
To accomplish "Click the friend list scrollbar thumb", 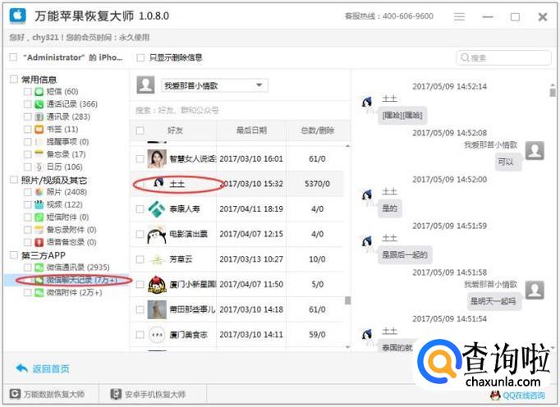I will (x=347, y=300).
